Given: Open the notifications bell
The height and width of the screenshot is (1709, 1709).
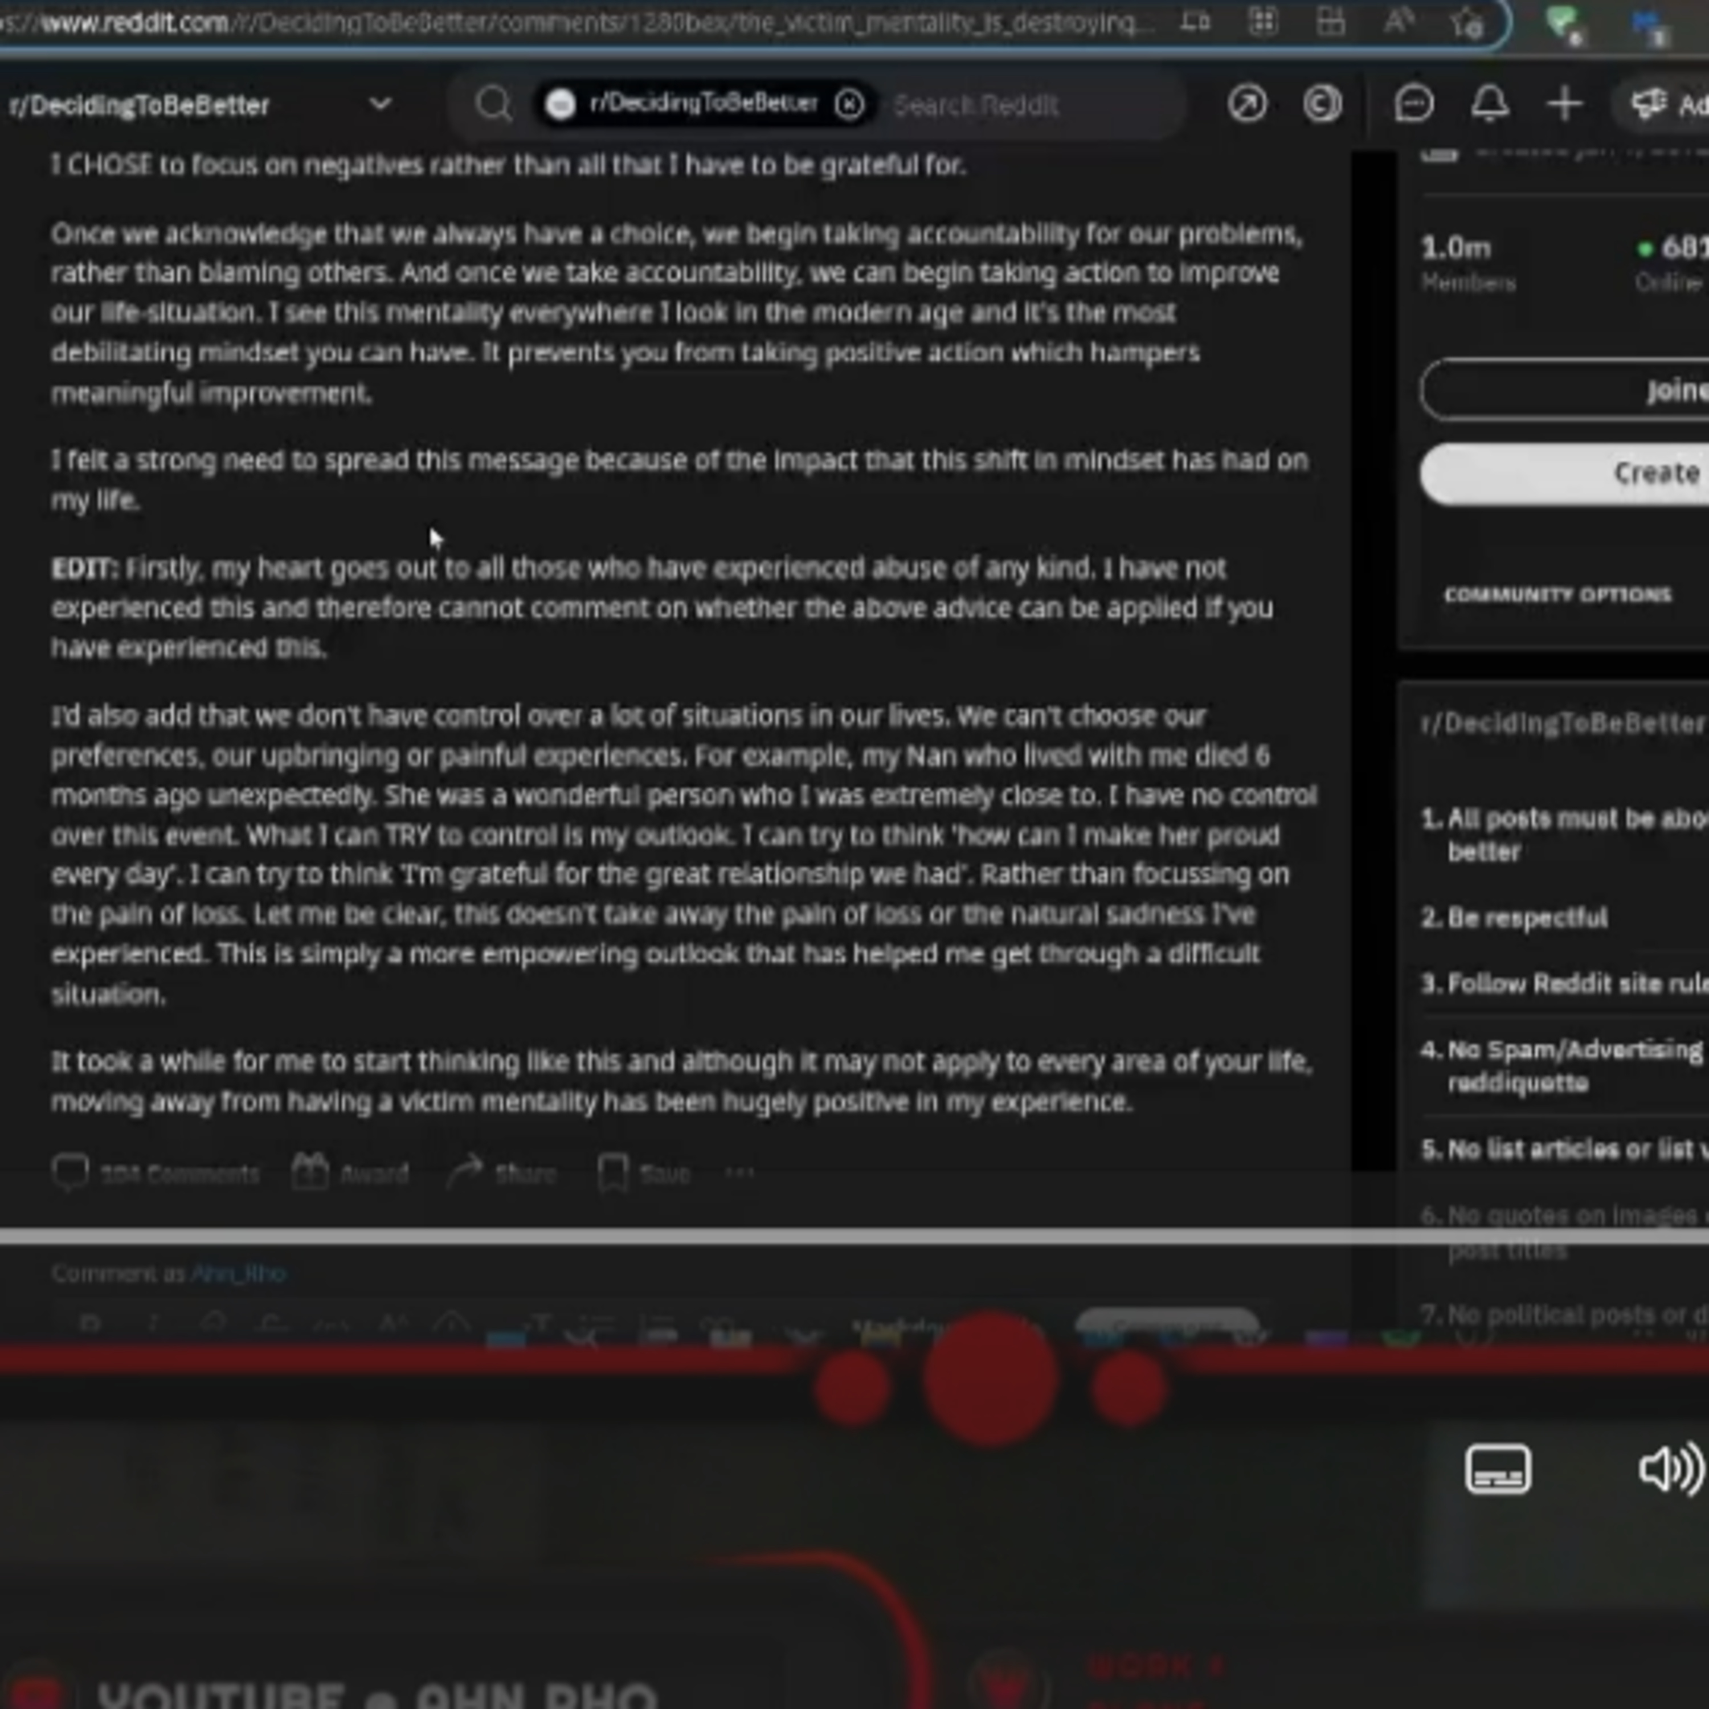Looking at the screenshot, I should tap(1490, 104).
